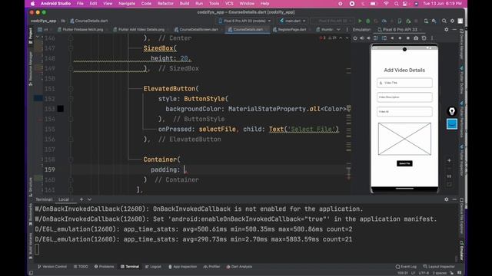Open the Navigate menu
The width and height of the screenshot is (492, 276).
[127, 4]
